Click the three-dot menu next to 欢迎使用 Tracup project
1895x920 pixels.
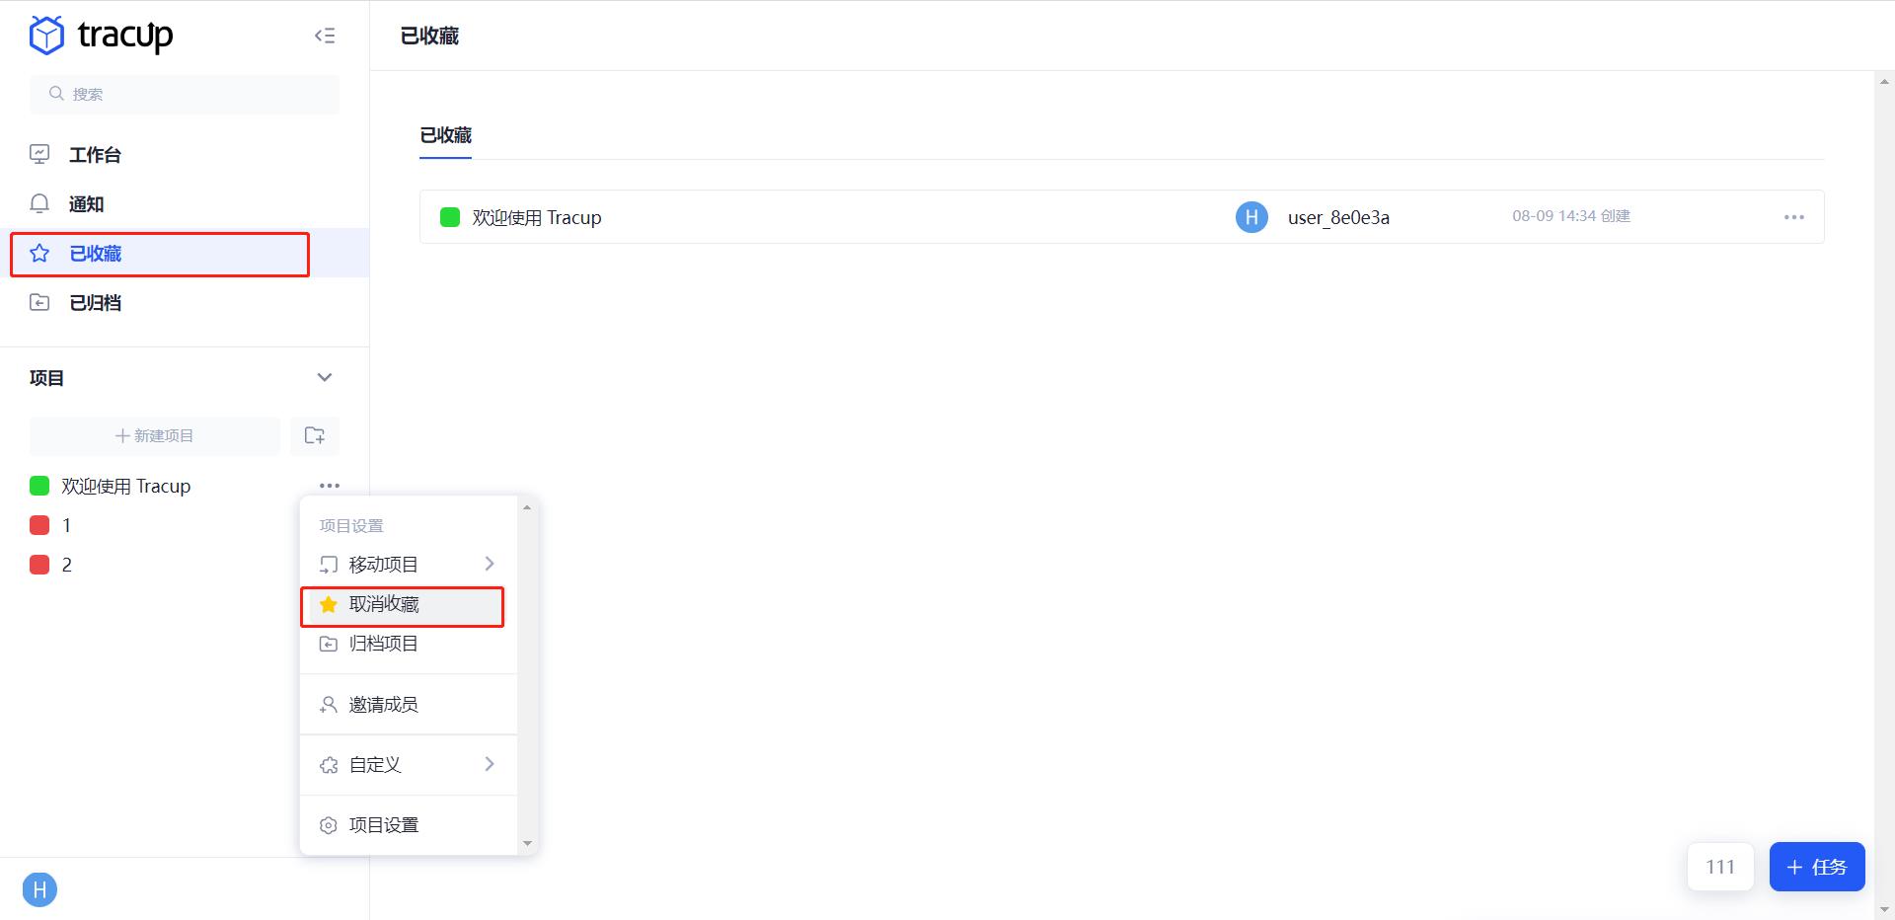(x=330, y=486)
